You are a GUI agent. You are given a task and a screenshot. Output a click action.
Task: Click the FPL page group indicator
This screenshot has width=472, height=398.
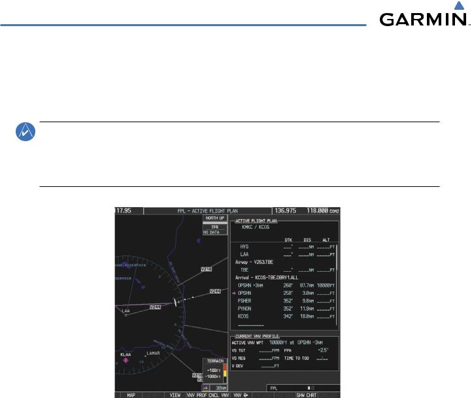303,388
